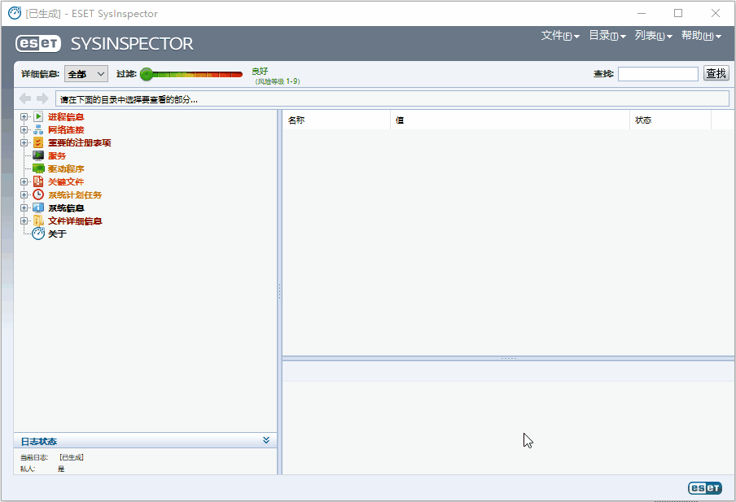The image size is (736, 502).
Task: Expand the 进程信息 tree node
Action: pyautogui.click(x=24, y=116)
